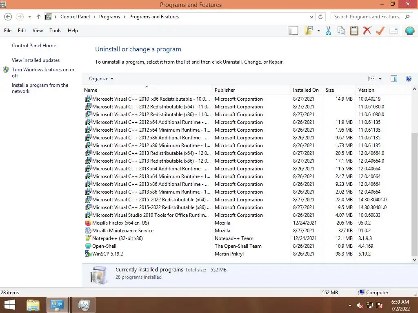Click the scrollbar up arrow
This screenshot has height=313, width=418.
(414, 89)
